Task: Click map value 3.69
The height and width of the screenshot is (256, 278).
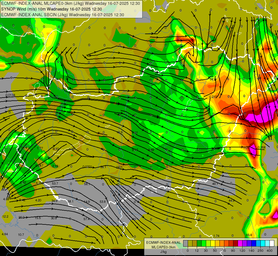Action: pos(151,150)
